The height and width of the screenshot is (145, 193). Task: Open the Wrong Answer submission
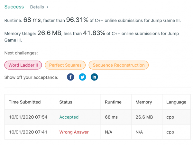(74, 132)
